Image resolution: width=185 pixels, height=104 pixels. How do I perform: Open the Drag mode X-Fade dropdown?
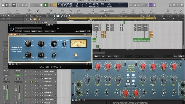click(150, 16)
